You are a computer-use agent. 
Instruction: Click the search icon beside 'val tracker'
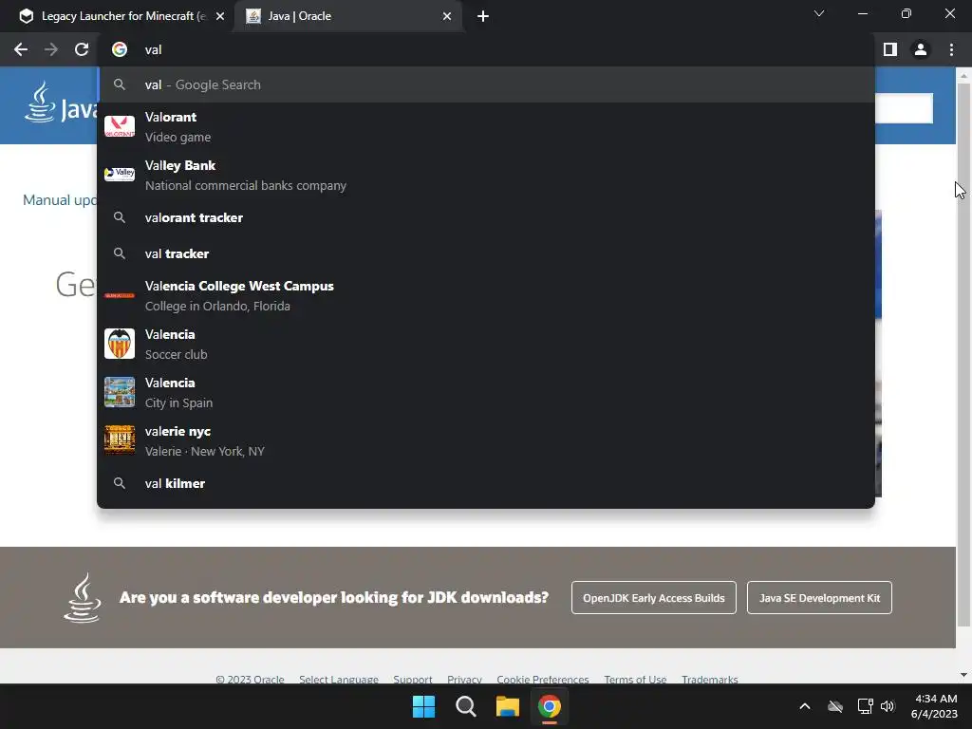120,253
